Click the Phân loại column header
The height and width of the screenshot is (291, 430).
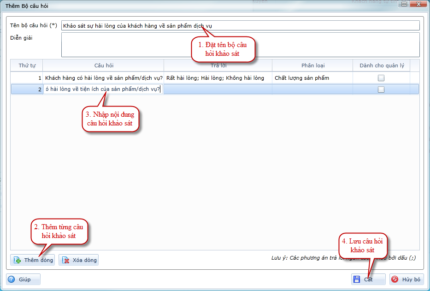(312, 65)
